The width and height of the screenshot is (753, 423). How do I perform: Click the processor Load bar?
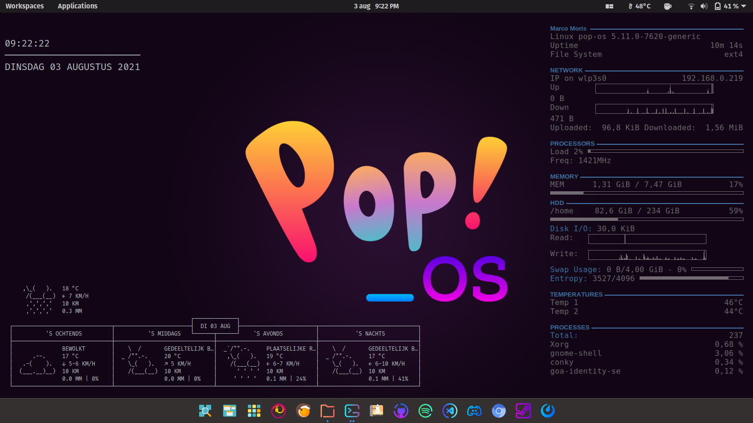coord(665,151)
